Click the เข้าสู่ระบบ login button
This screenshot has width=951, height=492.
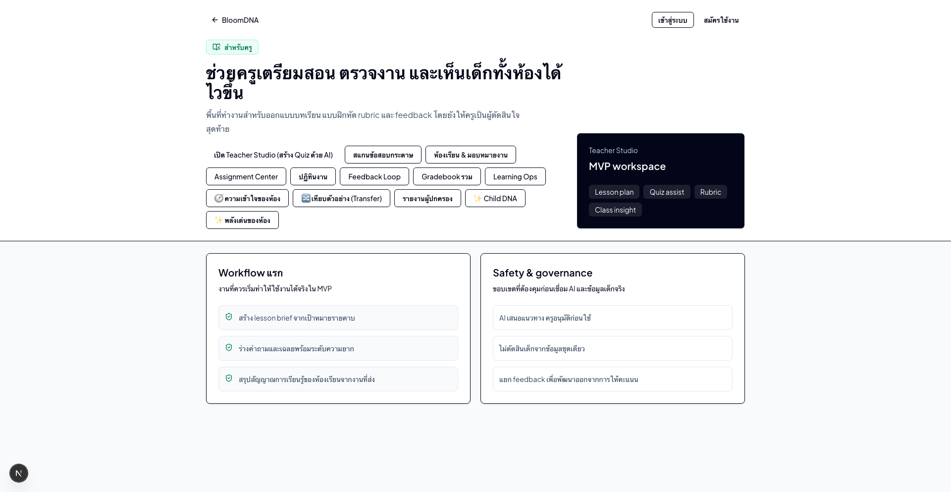pyautogui.click(x=673, y=20)
